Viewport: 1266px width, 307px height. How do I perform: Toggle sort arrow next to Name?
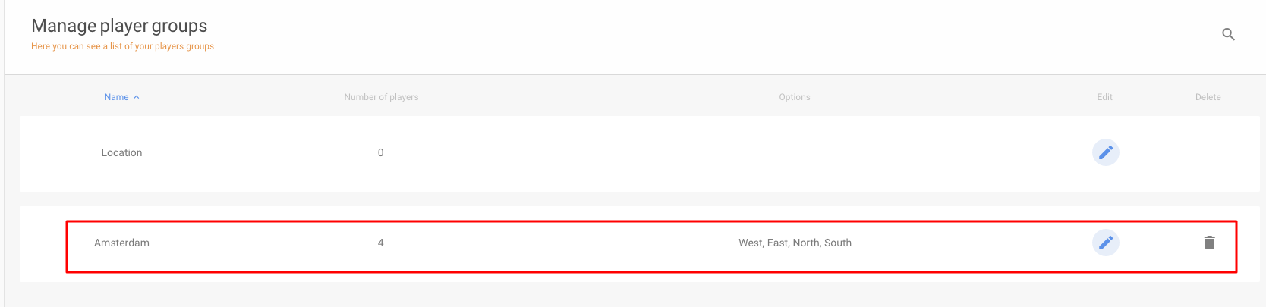pyautogui.click(x=137, y=97)
